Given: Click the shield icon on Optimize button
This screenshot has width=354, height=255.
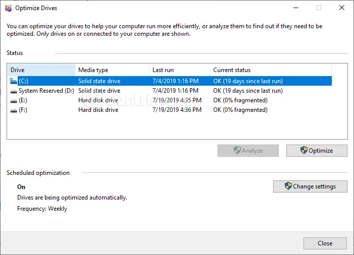Looking at the screenshot, I should (x=304, y=150).
